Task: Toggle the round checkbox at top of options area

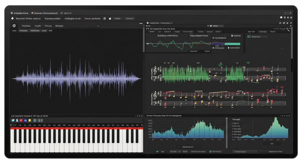Action: coord(232,35)
